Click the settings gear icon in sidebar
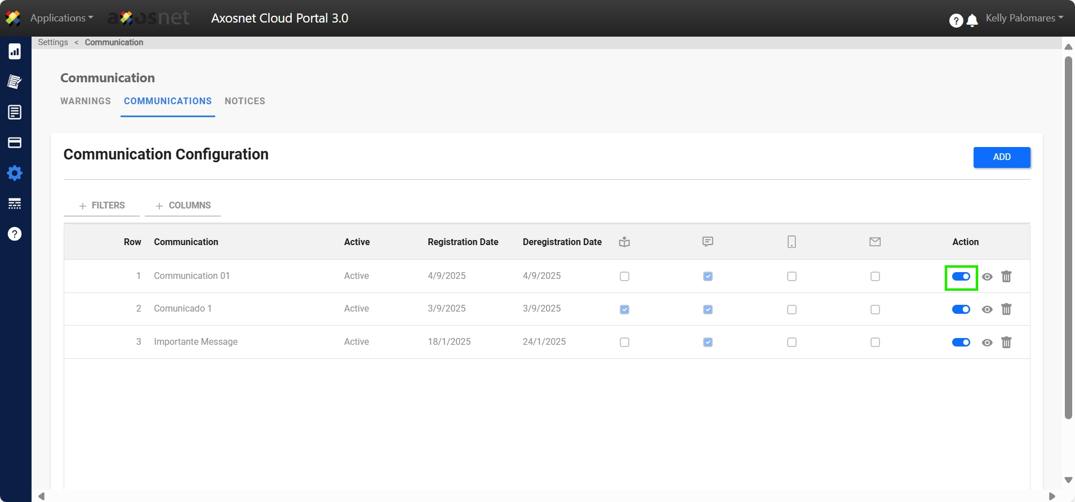This screenshot has width=1075, height=502. tap(15, 173)
